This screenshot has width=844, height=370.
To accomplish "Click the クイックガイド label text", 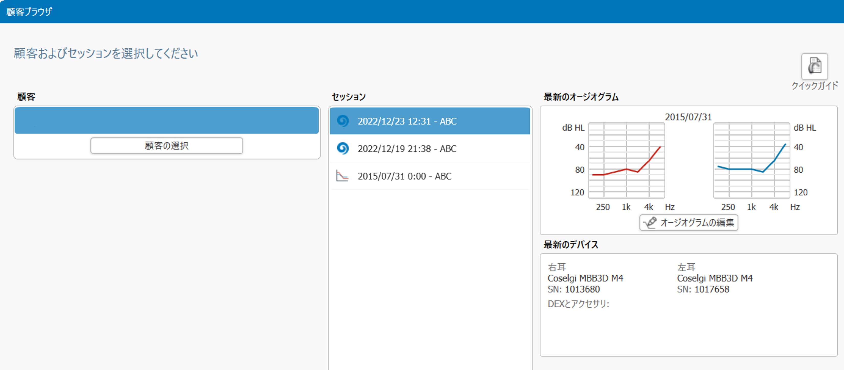I will (x=815, y=86).
